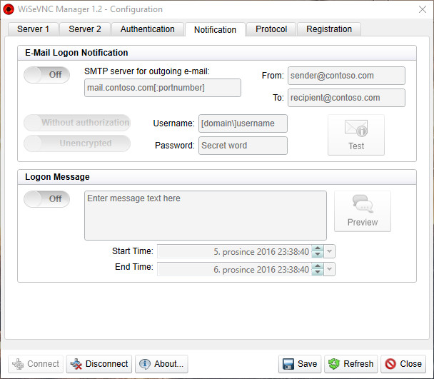Open the Start Time calendar dropdown
434x379 pixels.
click(x=329, y=251)
